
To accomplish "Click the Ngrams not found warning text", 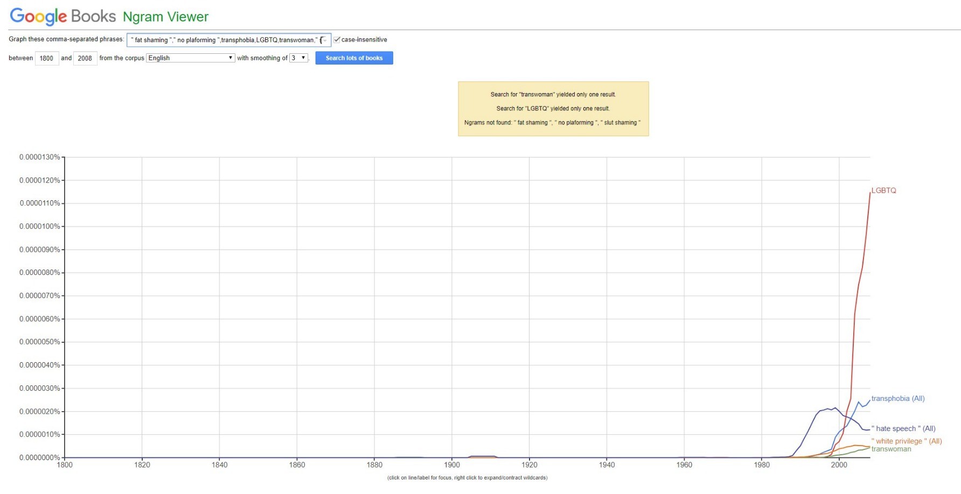I will tap(552, 123).
